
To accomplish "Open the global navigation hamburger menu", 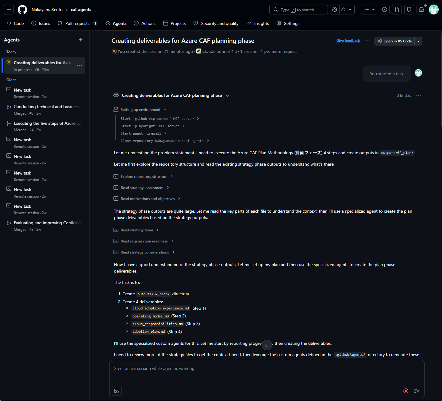I will [9, 10].
